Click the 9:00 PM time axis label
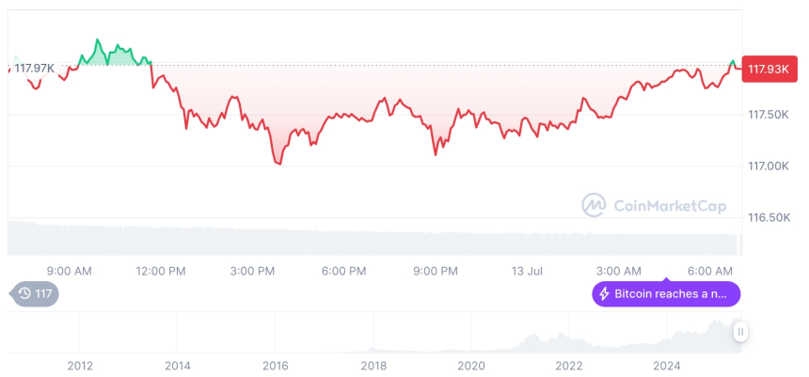Viewport: 809px width, 377px height. pos(435,272)
